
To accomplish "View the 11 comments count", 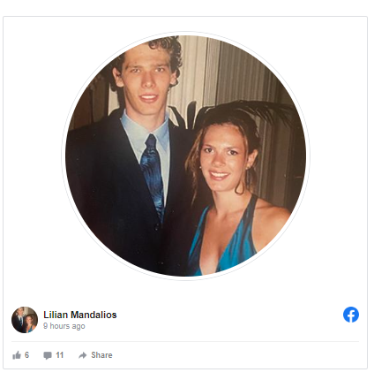I will pyautogui.click(x=60, y=355).
